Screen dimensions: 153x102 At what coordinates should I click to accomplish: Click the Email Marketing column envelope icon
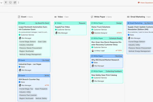128,17
